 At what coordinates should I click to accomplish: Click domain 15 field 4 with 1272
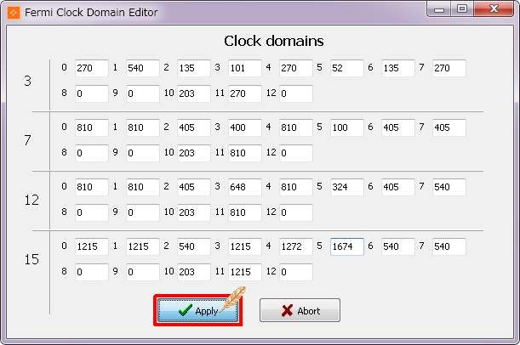tap(296, 246)
